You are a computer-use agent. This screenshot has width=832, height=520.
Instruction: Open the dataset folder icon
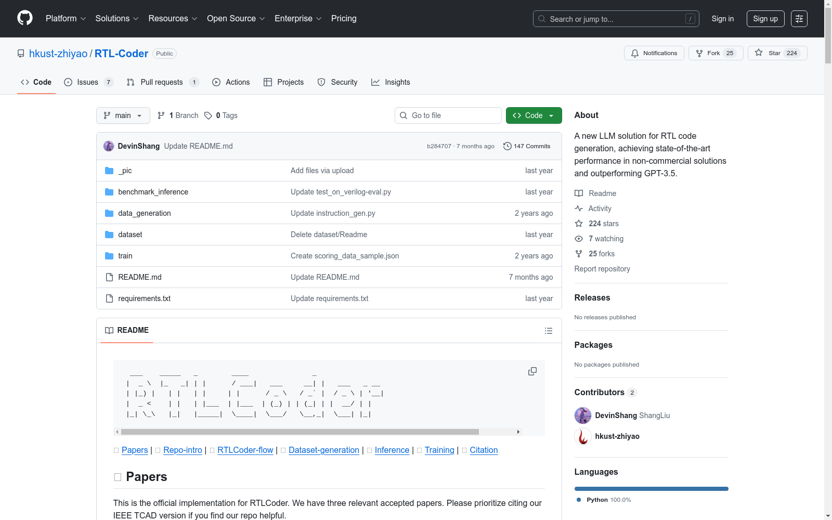pos(109,235)
